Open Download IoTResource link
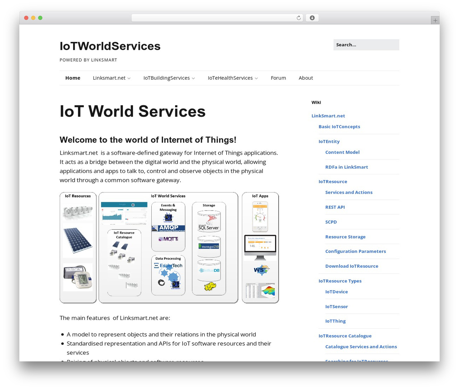This screenshot has height=389, width=459. coord(351,266)
